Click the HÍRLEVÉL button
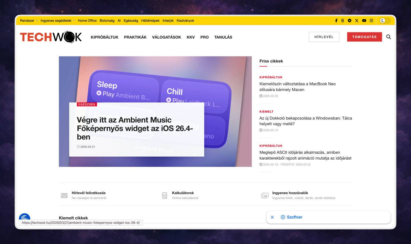 (324, 37)
